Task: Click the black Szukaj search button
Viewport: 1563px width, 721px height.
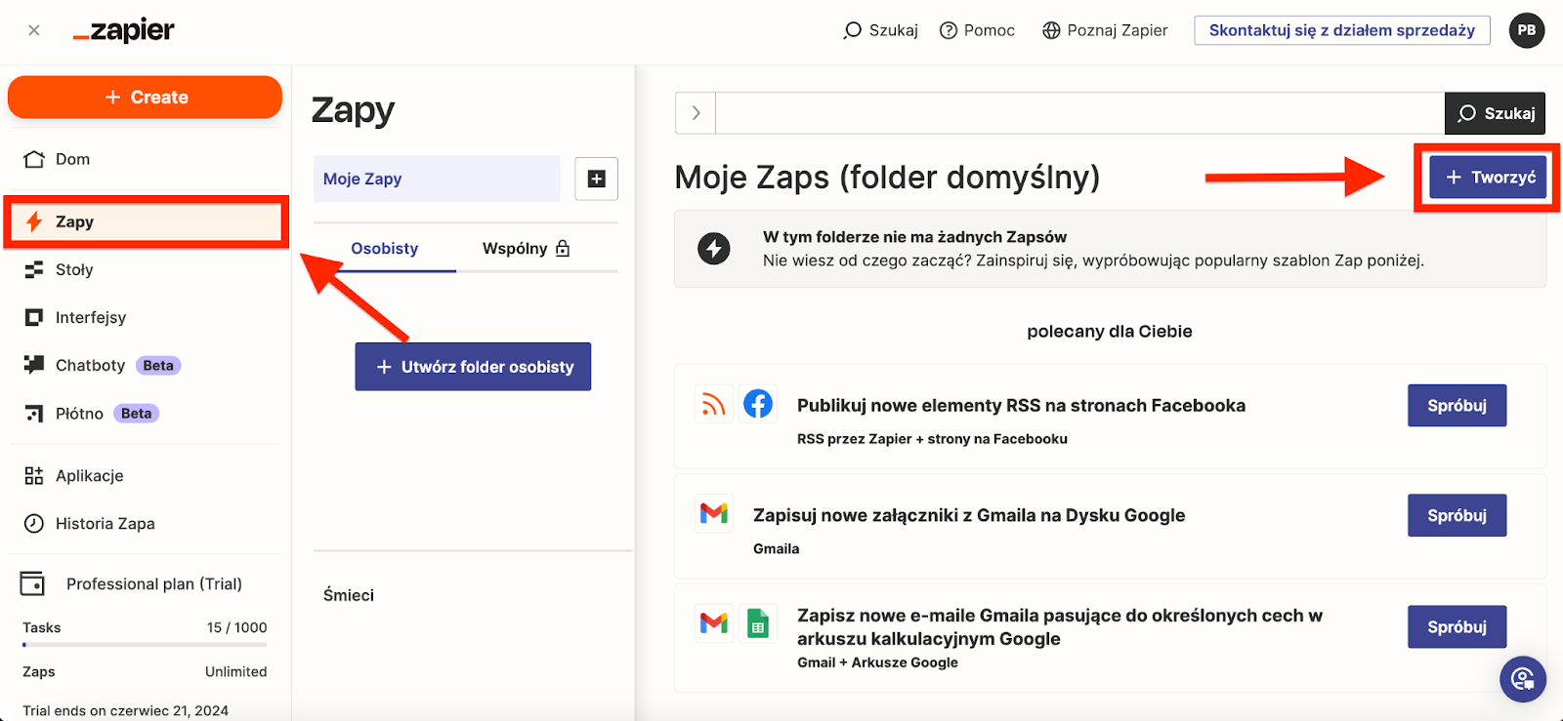Action: (1496, 113)
